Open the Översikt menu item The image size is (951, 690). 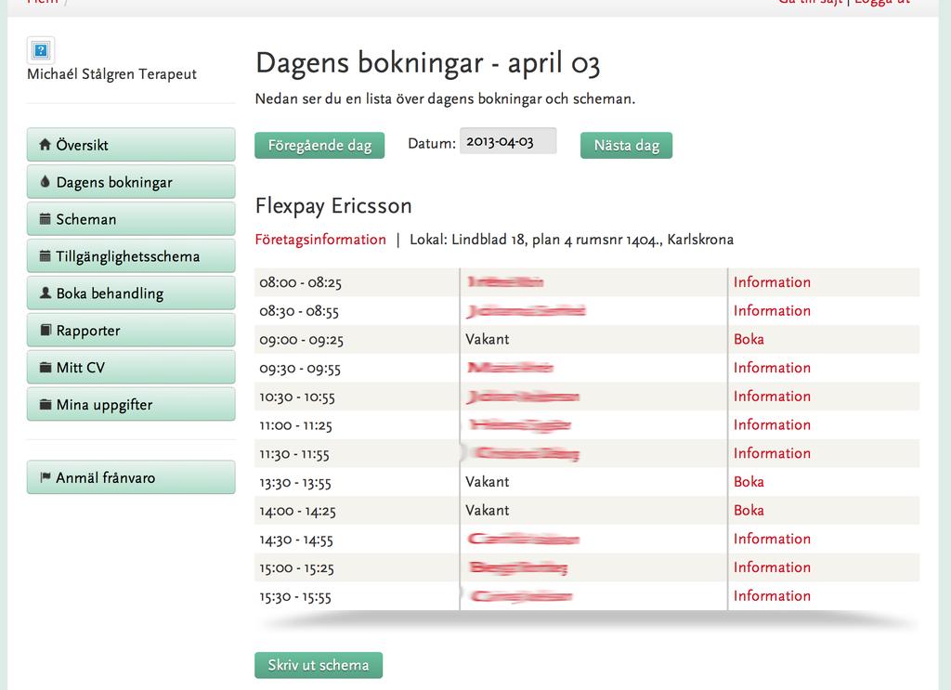[x=131, y=144]
